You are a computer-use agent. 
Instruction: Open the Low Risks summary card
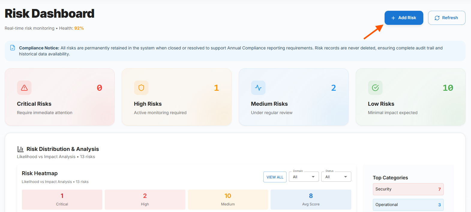point(410,97)
